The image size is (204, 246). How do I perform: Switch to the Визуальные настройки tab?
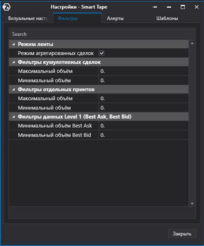pos(28,19)
